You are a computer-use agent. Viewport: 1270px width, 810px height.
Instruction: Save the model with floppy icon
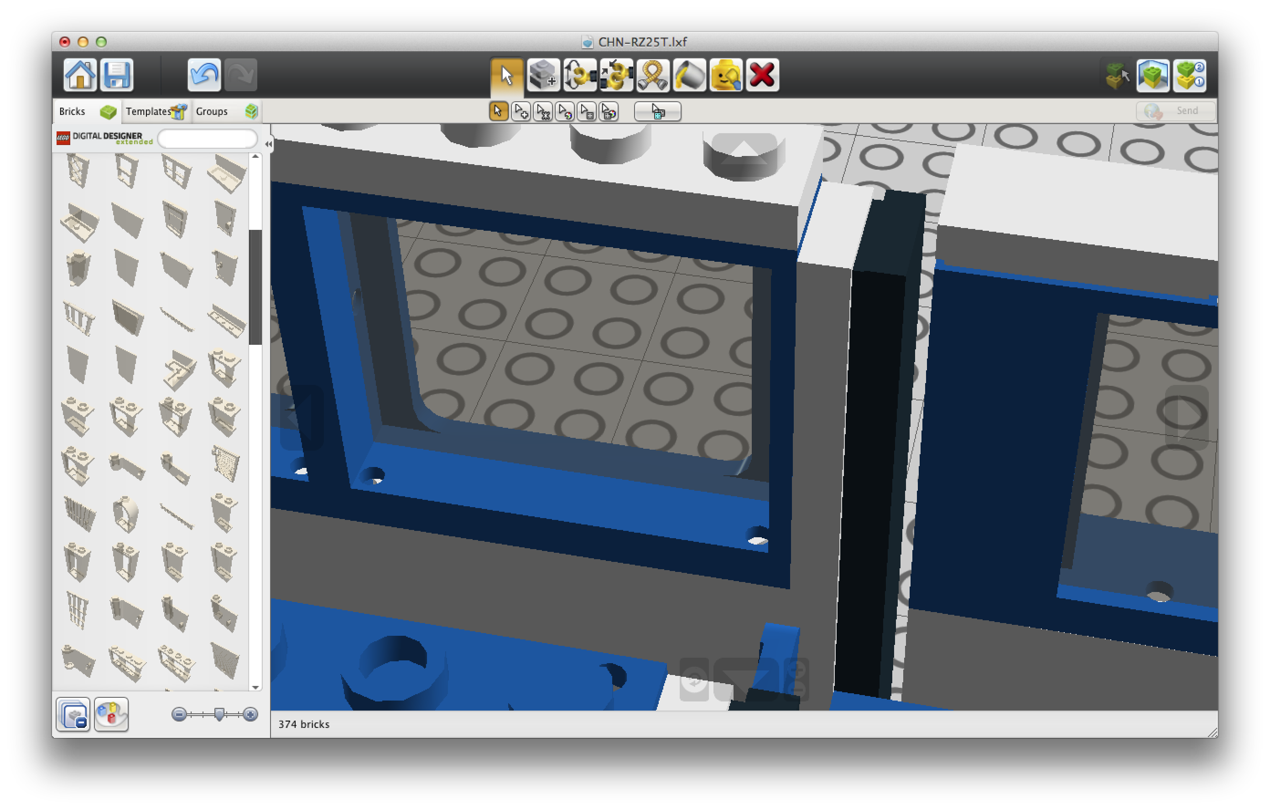117,74
